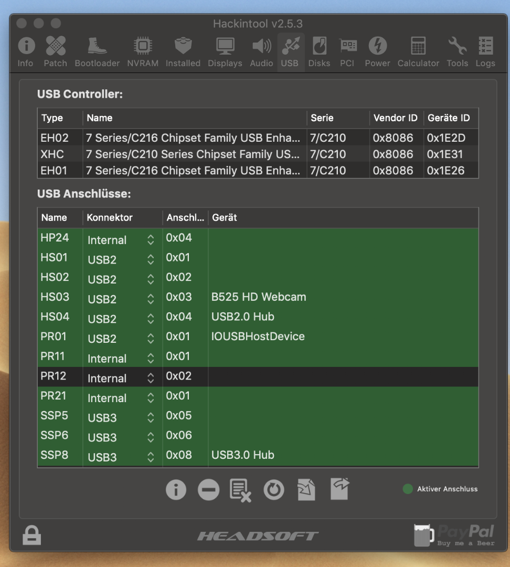Viewport: 510px width, 567px height.
Task: Switch to the PCI tab
Action: tap(347, 52)
